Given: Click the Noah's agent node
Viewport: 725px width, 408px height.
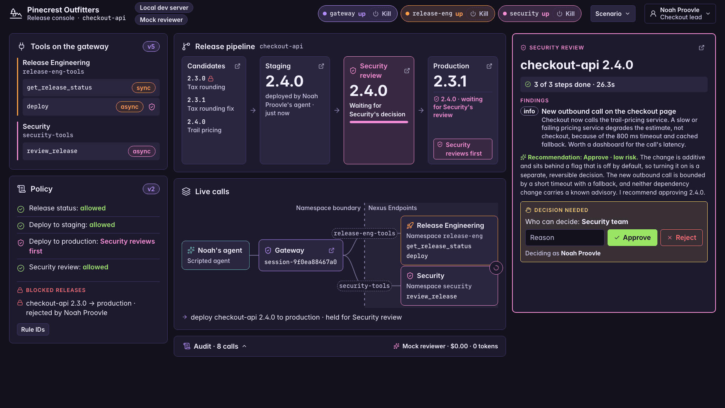Looking at the screenshot, I should (x=216, y=255).
